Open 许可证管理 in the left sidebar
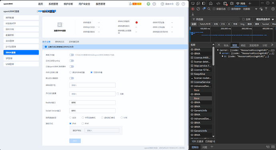Image resolution: width=276 pixels, height=150 pixels. point(21,47)
